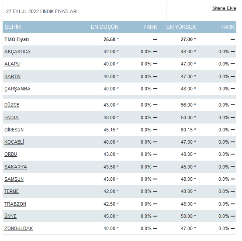242x241 pixels.
Task: Open the ÇARŞAMBA city link
Action: [x=17, y=89]
